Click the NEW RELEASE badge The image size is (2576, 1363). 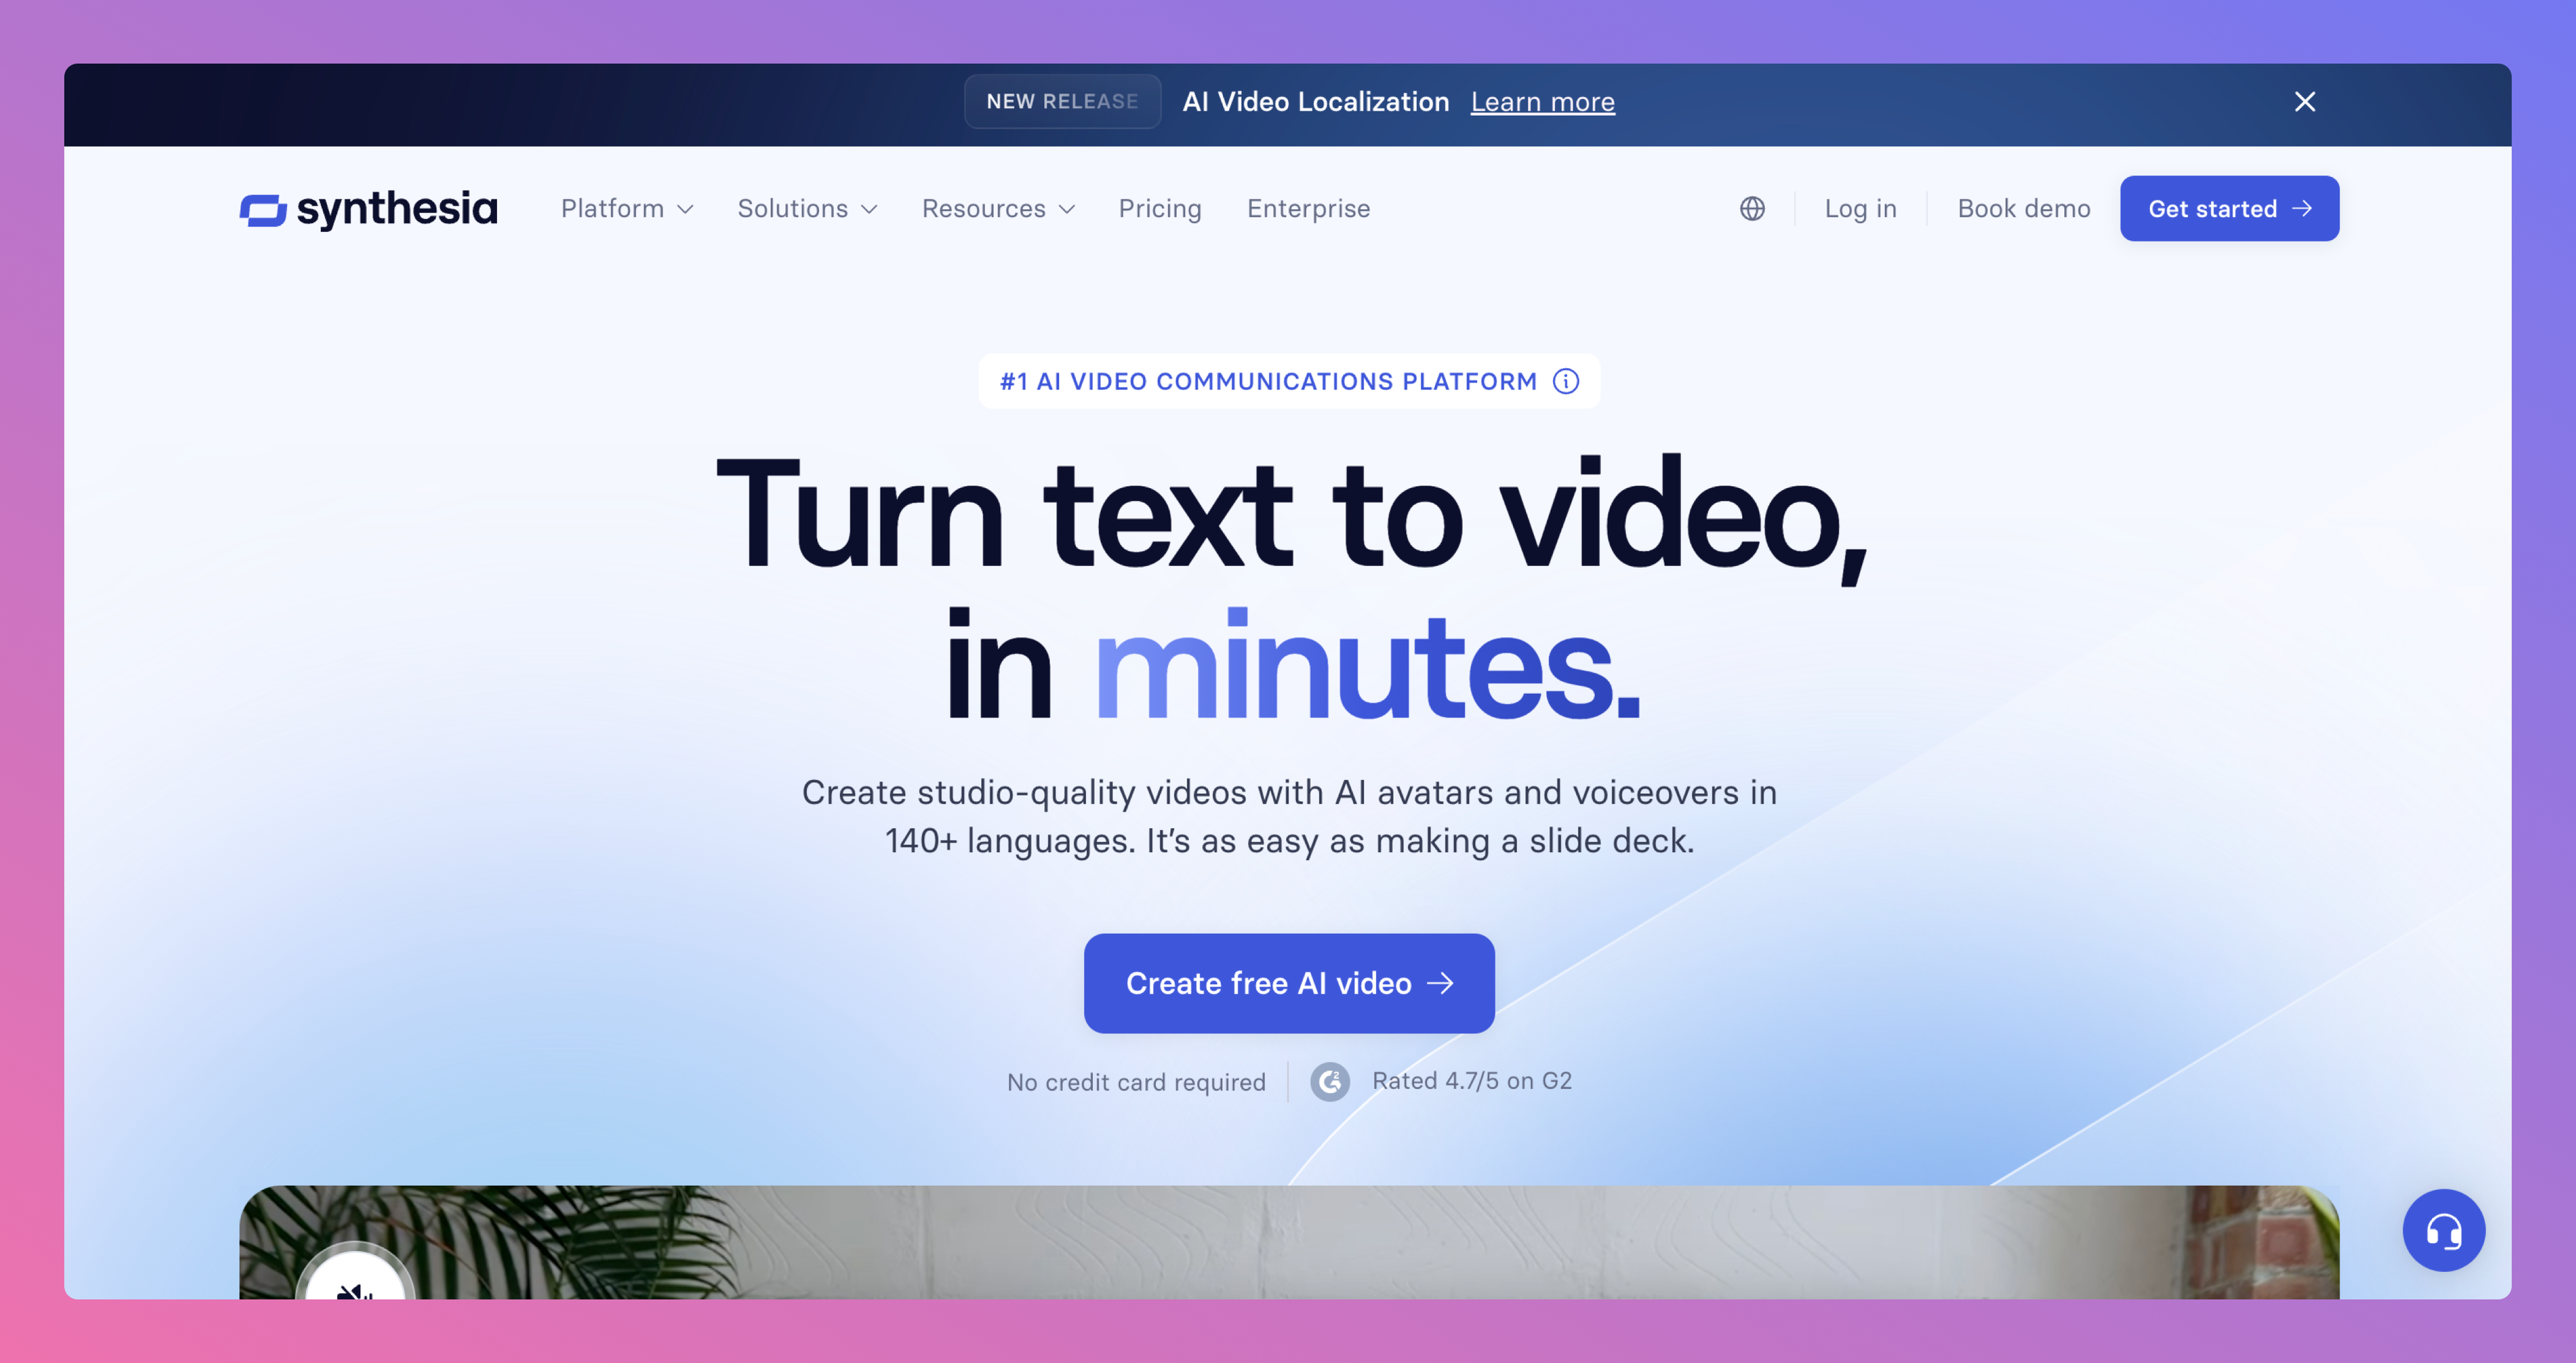pyautogui.click(x=1062, y=102)
